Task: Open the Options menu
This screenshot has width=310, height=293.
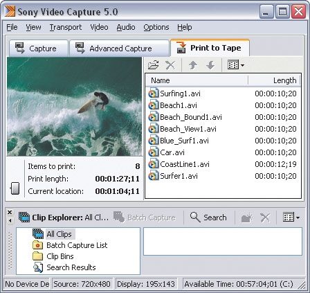Action: (156, 27)
